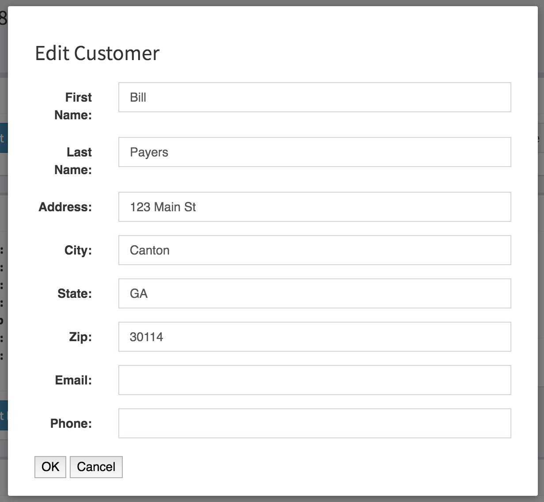
Task: Click the empty Phone input field
Action: point(314,423)
